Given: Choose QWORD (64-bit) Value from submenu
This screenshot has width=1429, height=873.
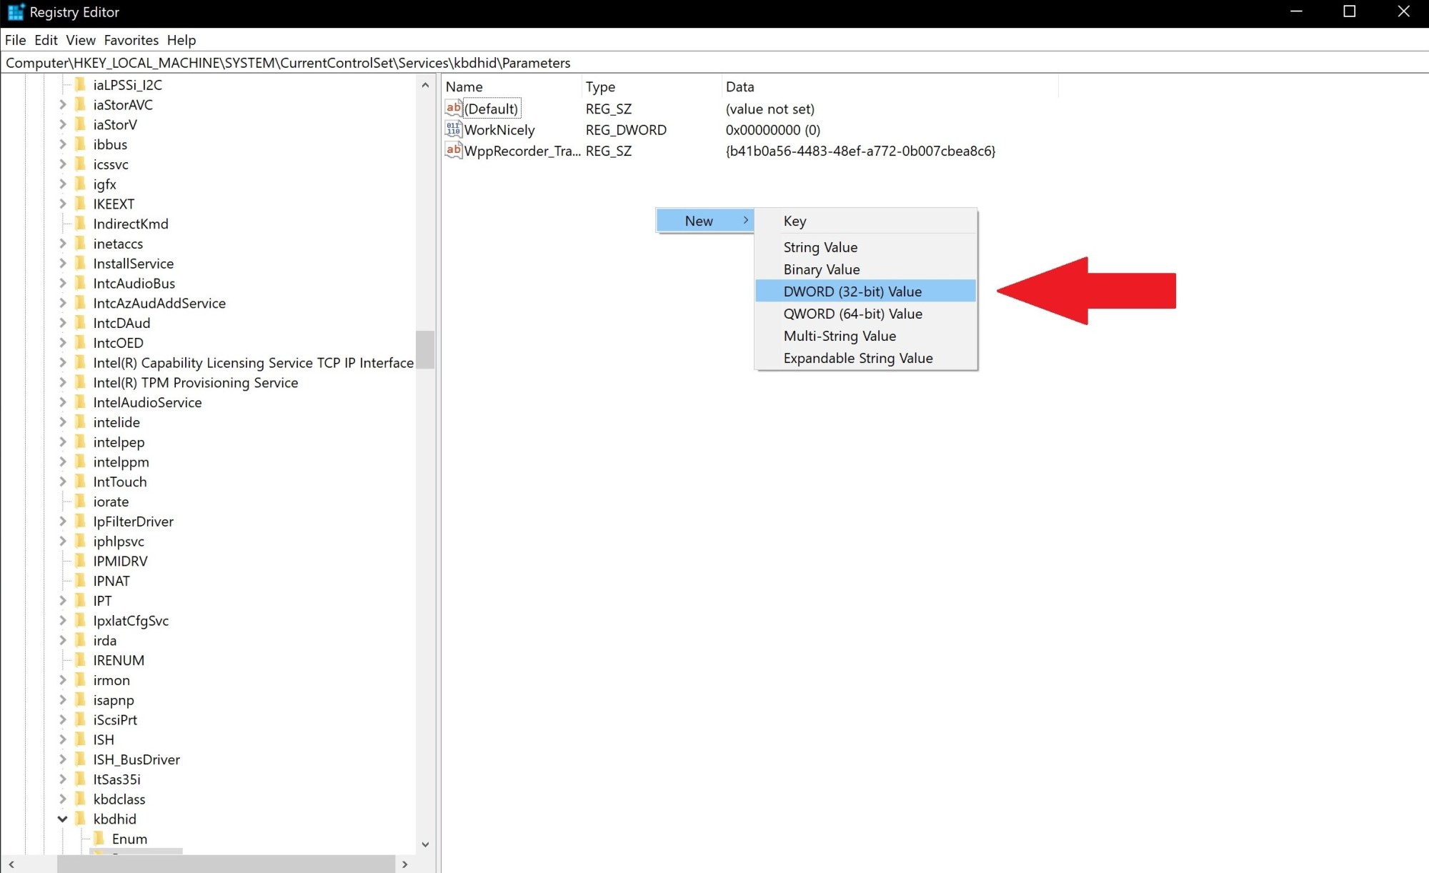Looking at the screenshot, I should point(865,314).
